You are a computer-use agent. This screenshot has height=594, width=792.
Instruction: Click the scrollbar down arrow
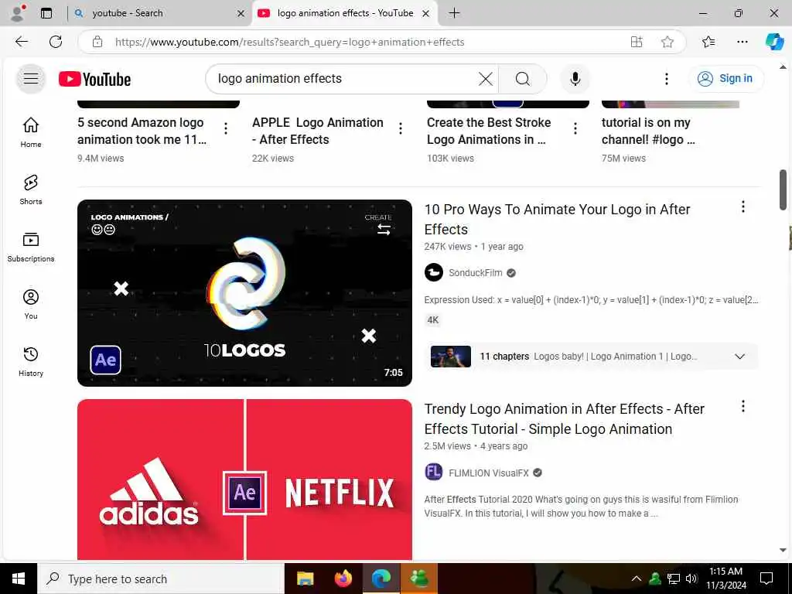pos(783,551)
